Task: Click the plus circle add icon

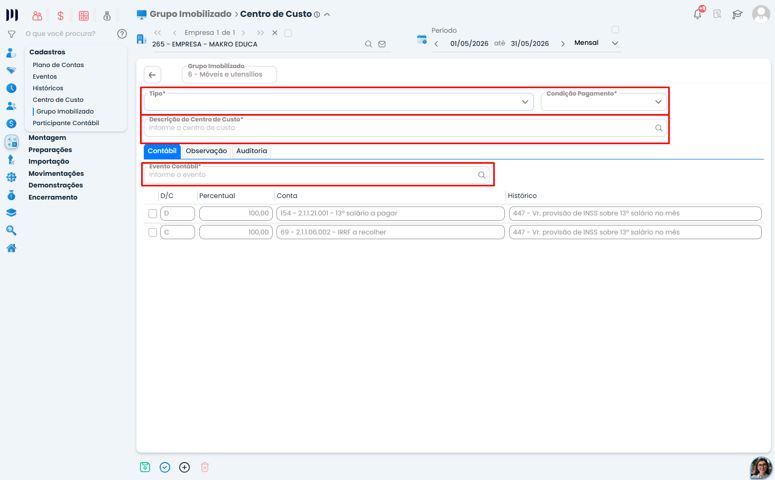Action: (x=184, y=467)
